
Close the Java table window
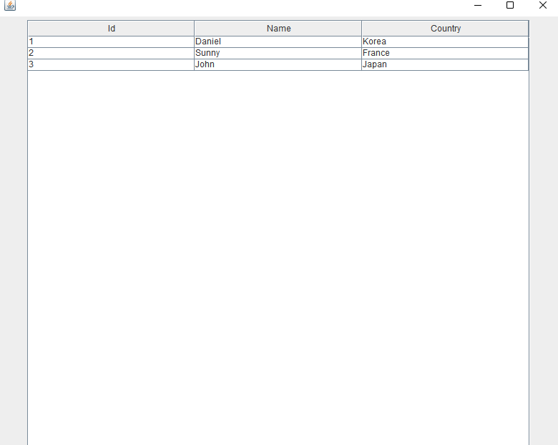click(x=543, y=5)
